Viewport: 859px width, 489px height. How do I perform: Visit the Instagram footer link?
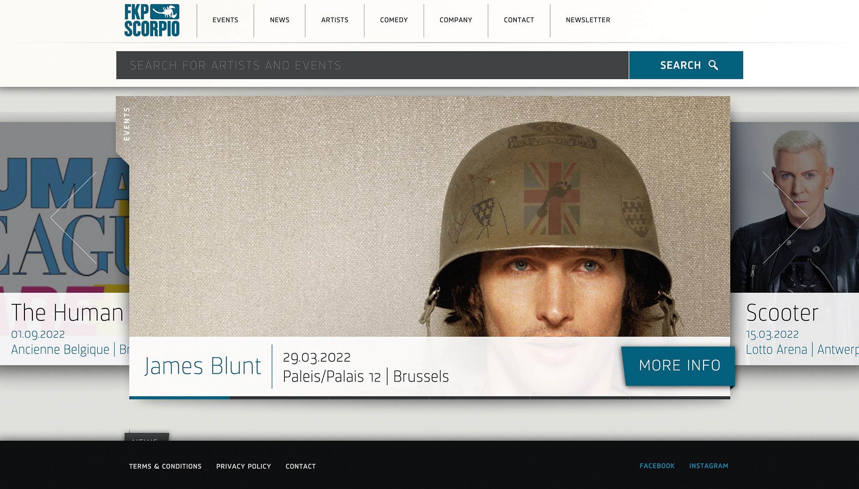click(708, 466)
